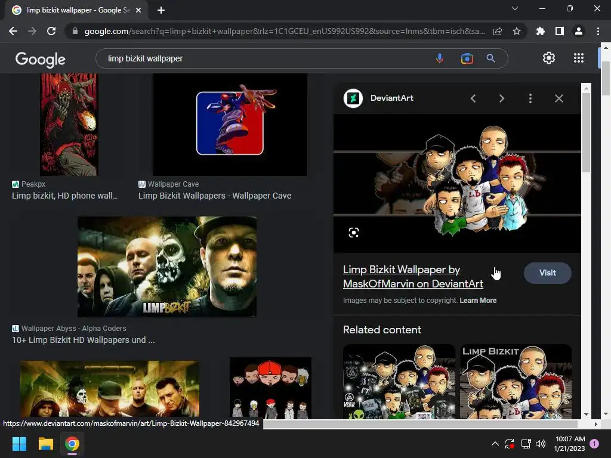Open Chrome three-dot menu
The image size is (611, 458).
(x=598, y=31)
